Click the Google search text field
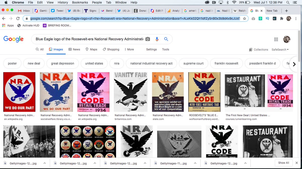Screen dimensions: 302x169 [89, 39]
